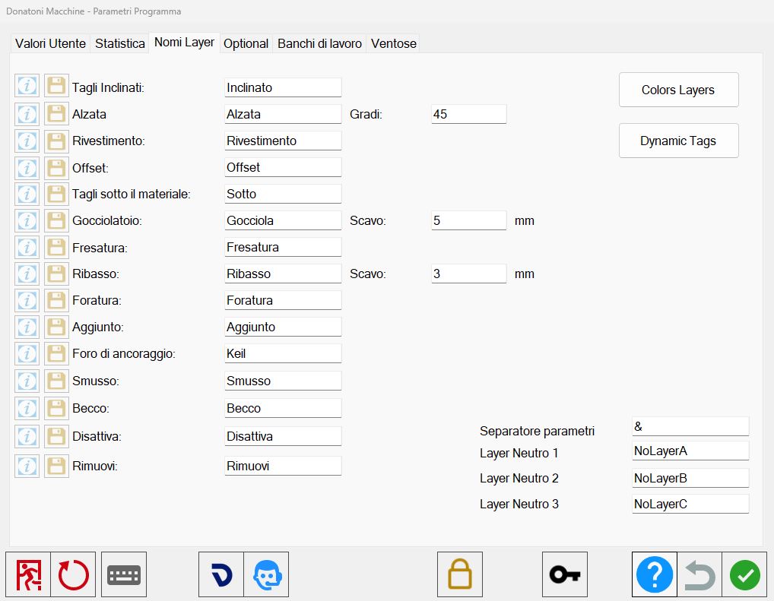Image resolution: width=774 pixels, height=601 pixels.
Task: Click the save floppy icon beside Rimuovi
Action: [x=56, y=466]
